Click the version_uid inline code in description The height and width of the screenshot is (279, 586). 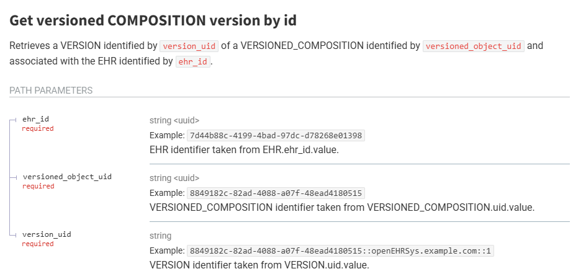pos(189,46)
